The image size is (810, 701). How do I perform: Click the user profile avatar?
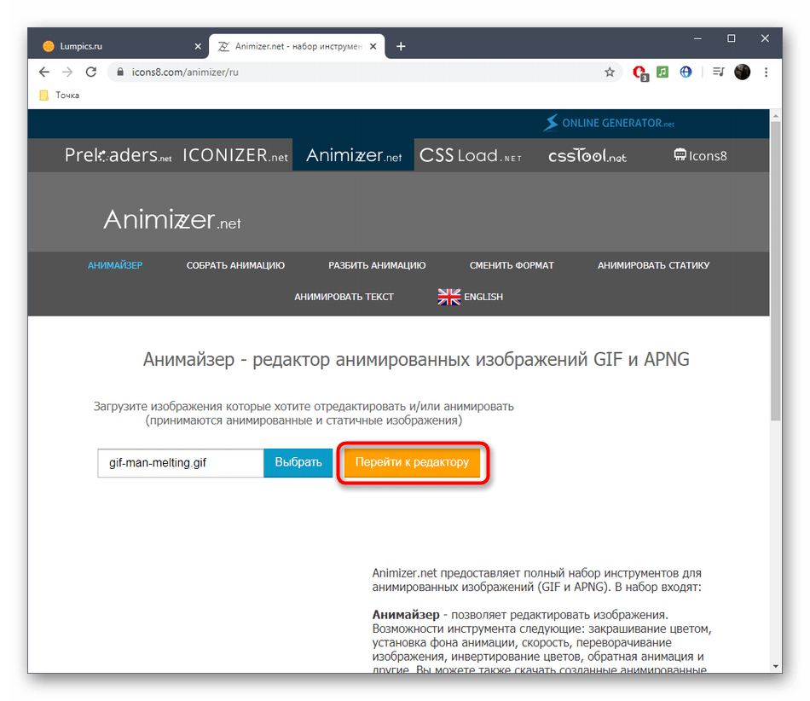click(x=743, y=72)
